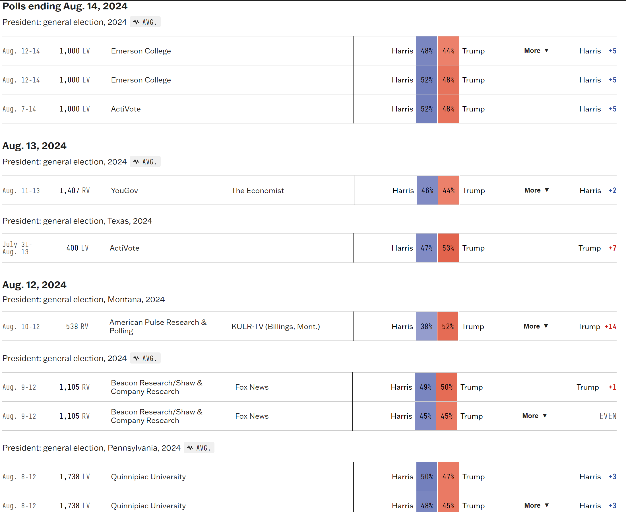Expand More on YouGov Economist poll row

537,191
